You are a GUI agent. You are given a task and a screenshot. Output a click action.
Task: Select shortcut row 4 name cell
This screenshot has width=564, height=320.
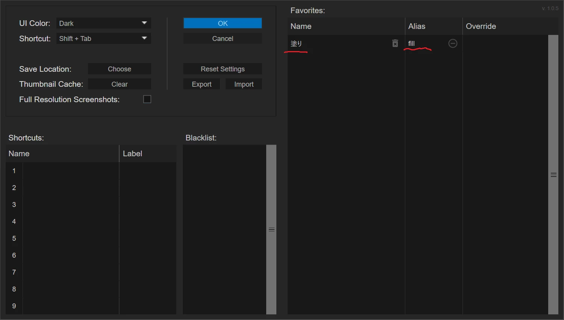tap(71, 222)
